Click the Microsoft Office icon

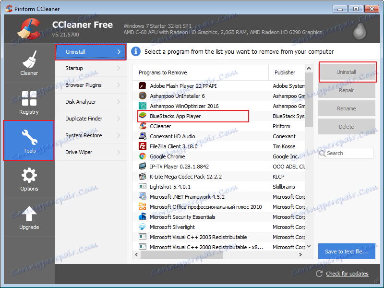point(142,206)
